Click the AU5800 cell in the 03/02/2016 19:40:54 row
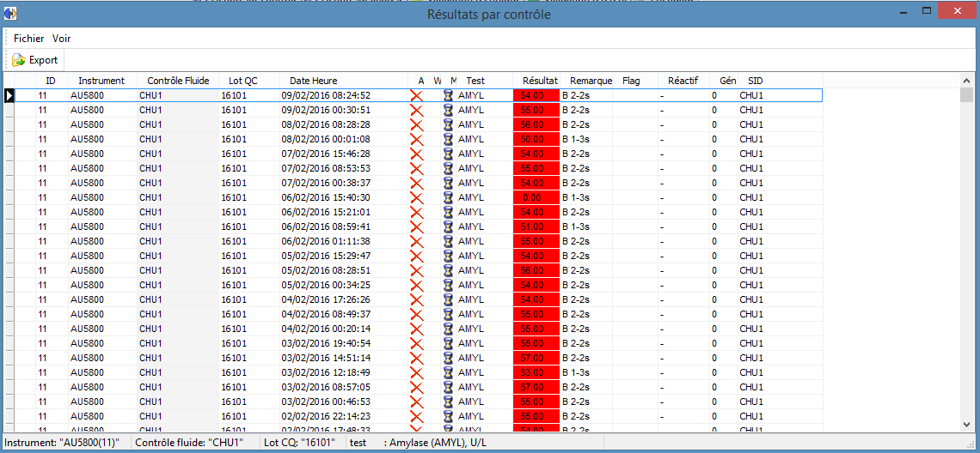This screenshot has height=453, width=980. (x=102, y=343)
